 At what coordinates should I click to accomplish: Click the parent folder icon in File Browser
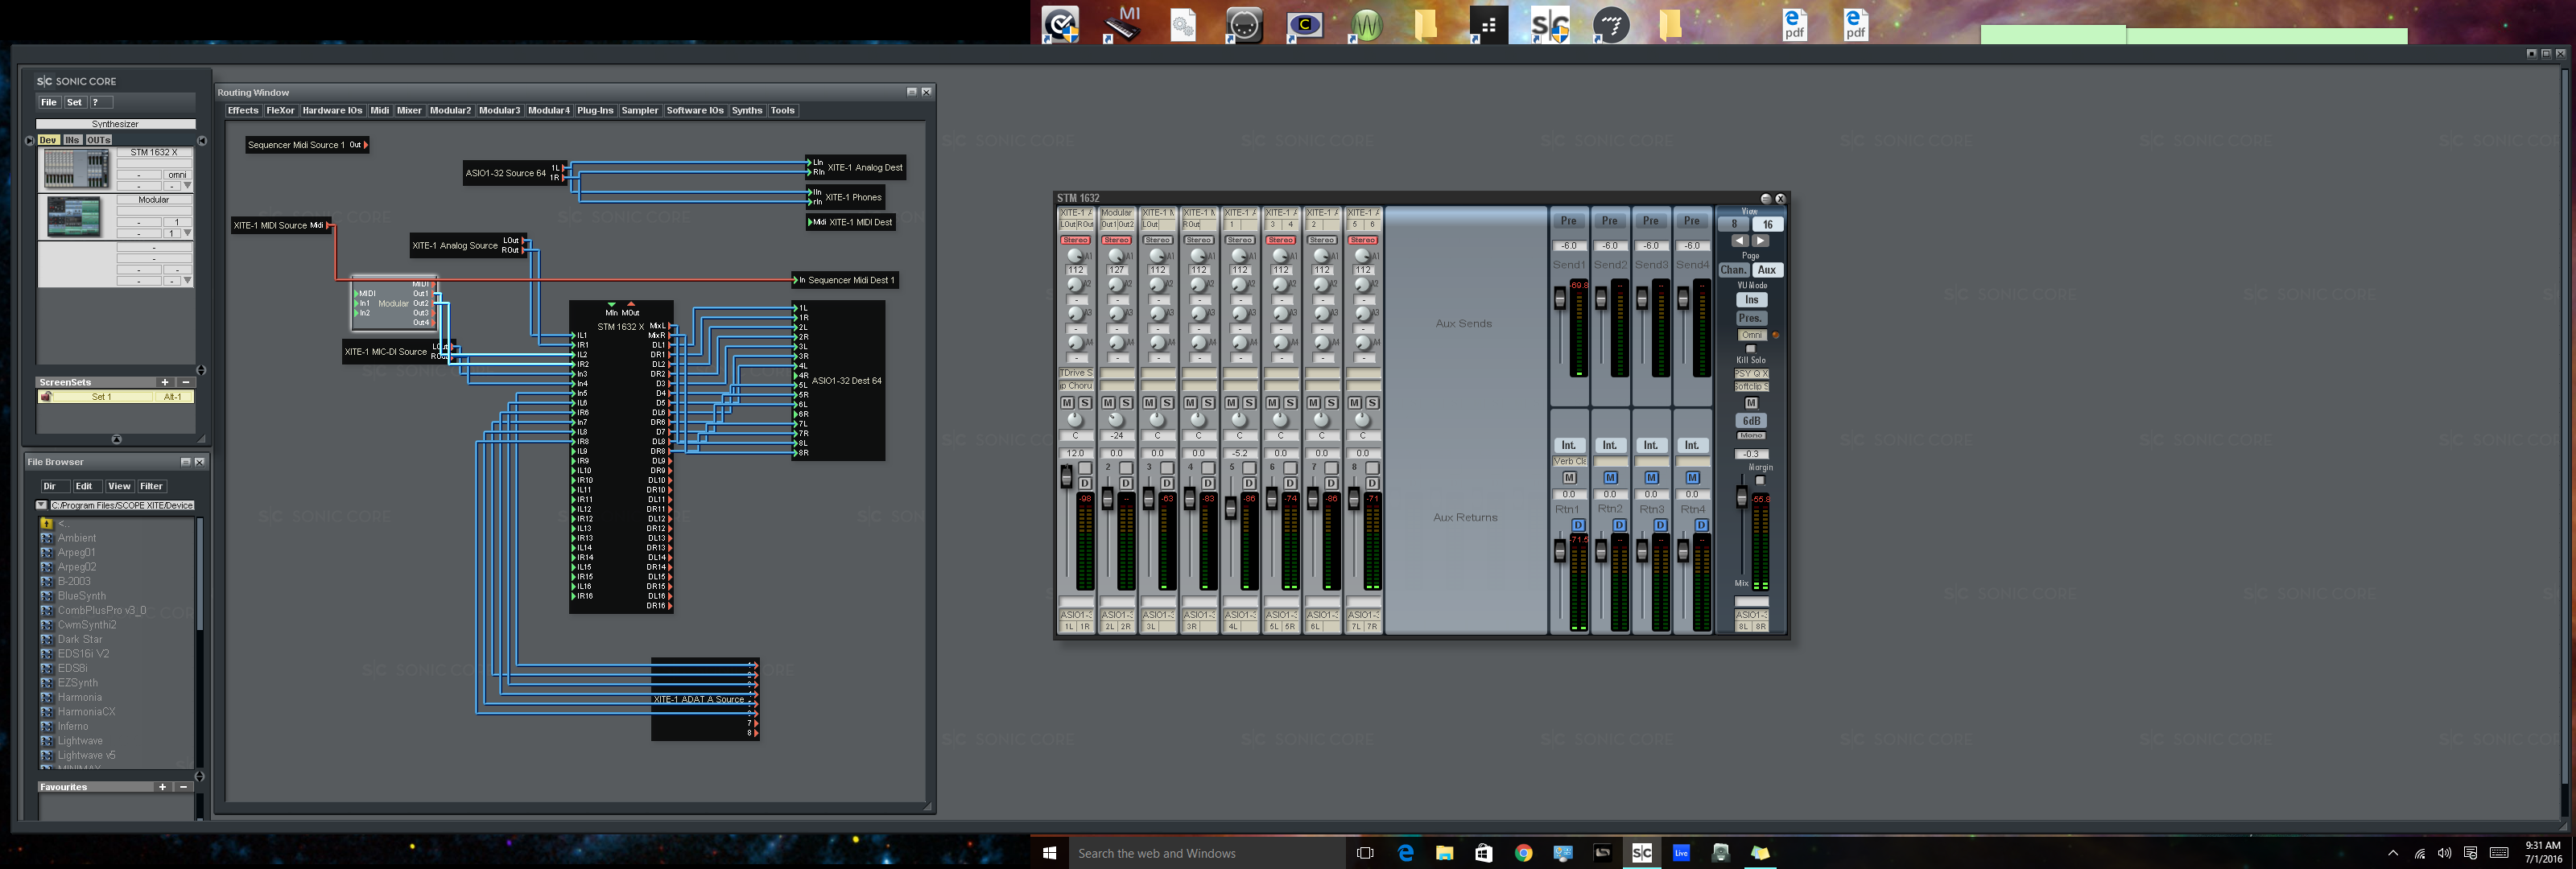click(46, 523)
